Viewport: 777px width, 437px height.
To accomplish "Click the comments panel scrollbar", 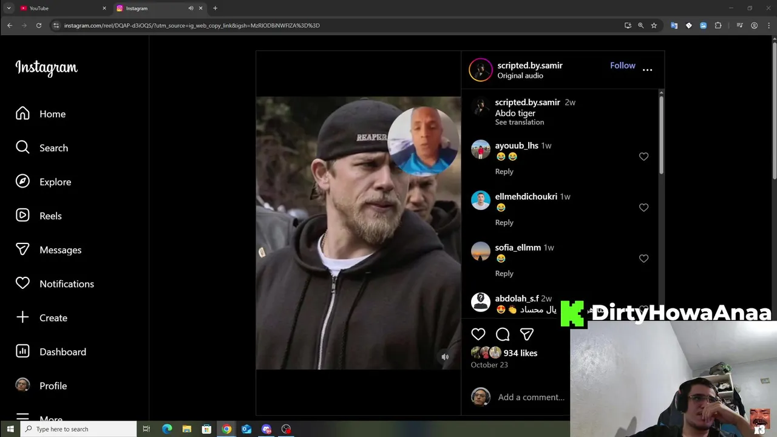I will coord(661,134).
